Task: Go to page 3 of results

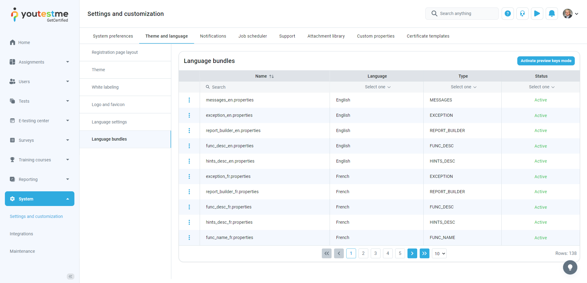Action: 375,253
